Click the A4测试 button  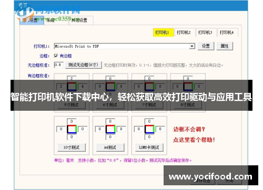[110, 147]
